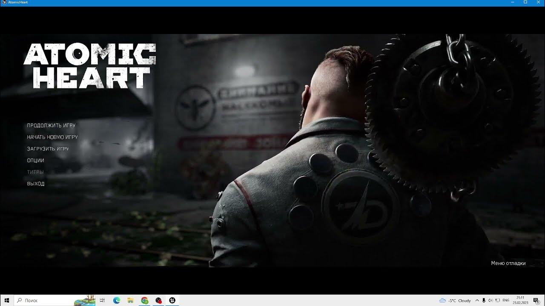This screenshot has height=306, width=545.
Task: Launch Microsoft Edge from the taskbar
Action: click(117, 300)
